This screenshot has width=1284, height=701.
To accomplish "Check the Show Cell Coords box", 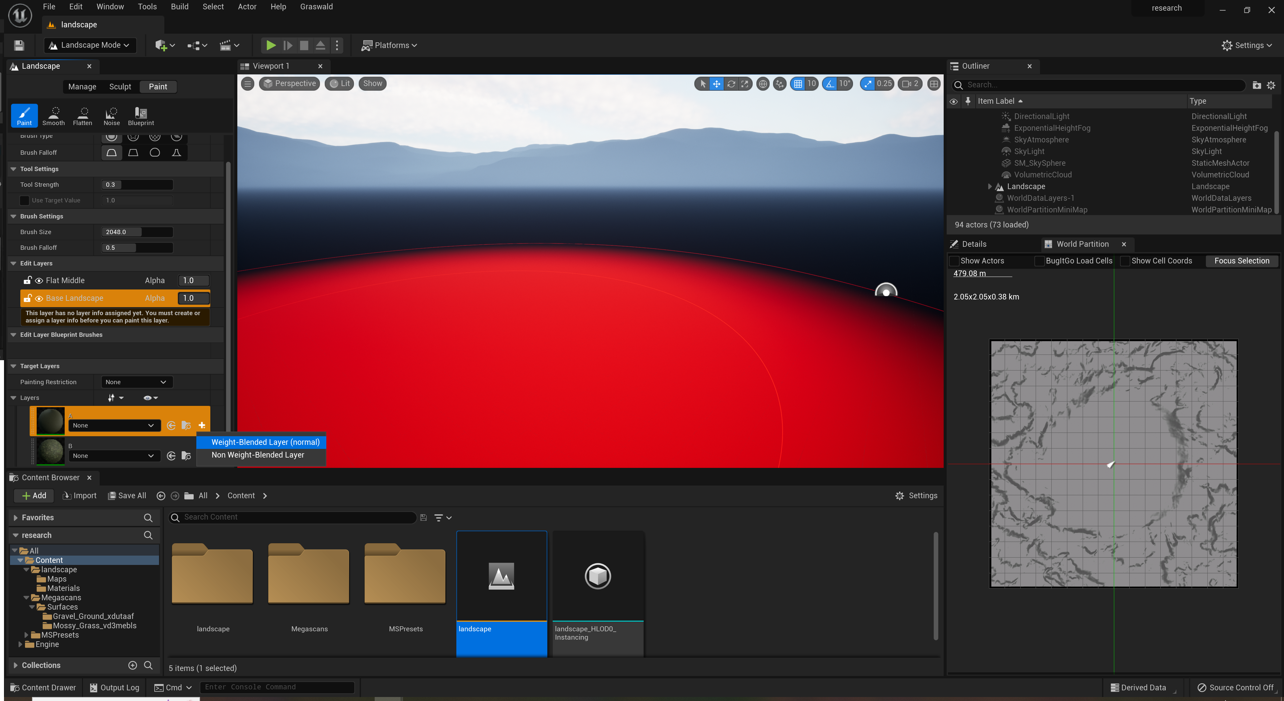I will point(1125,261).
